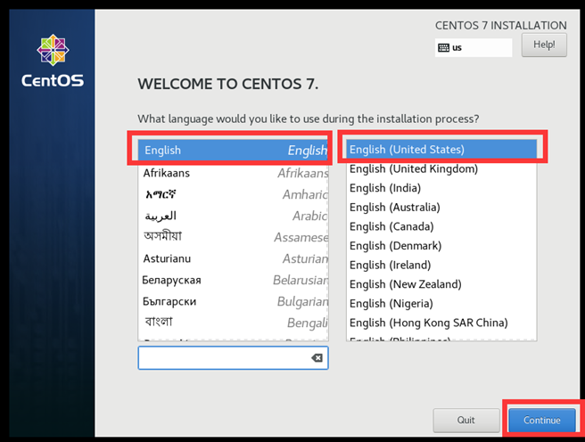Select English in the language list

pos(233,151)
